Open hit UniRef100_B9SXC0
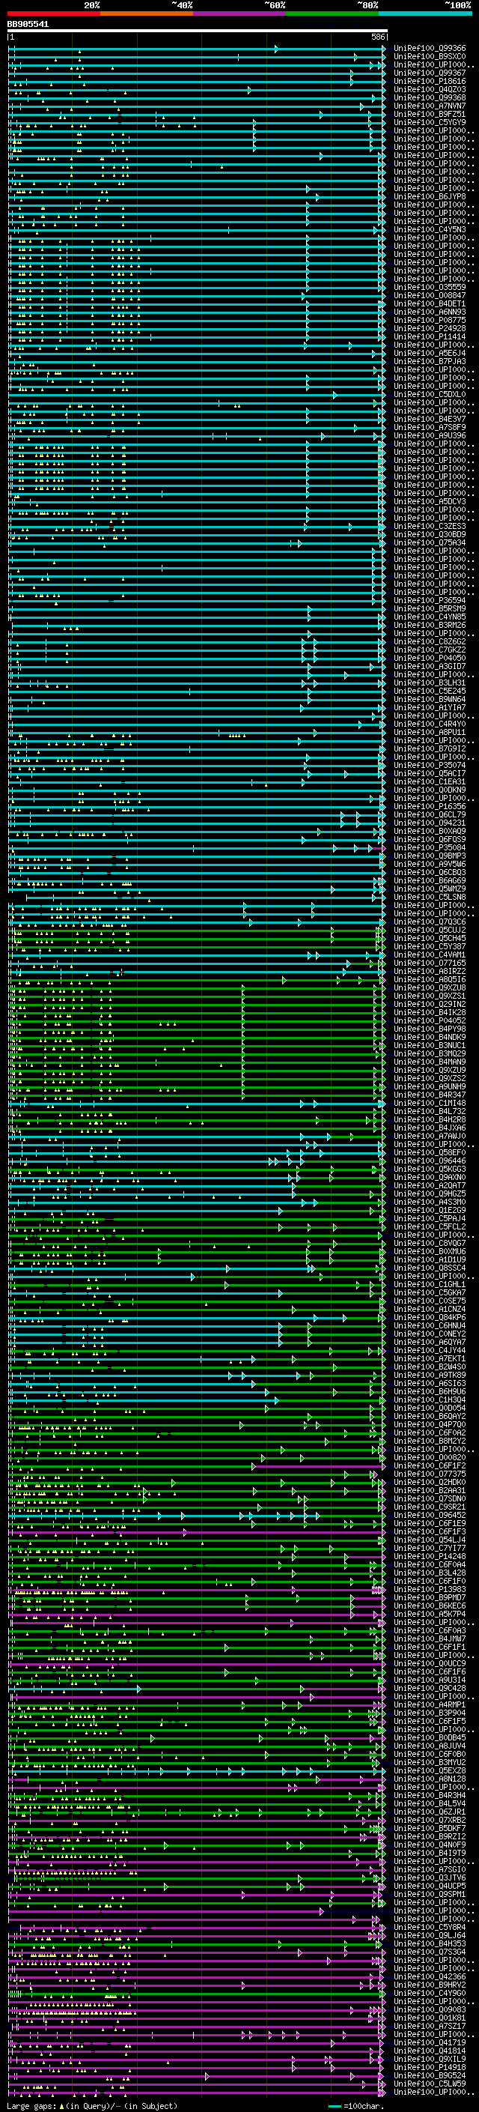The image size is (479, 2112). (430, 57)
